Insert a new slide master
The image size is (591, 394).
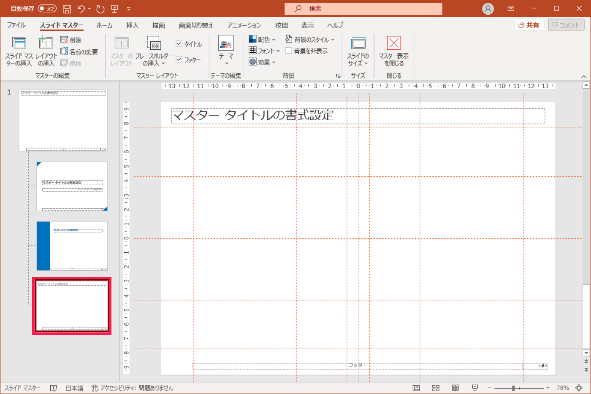click(19, 51)
